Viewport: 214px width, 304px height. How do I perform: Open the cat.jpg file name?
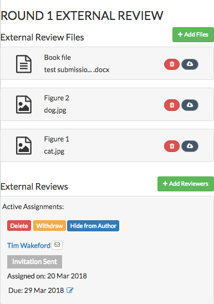pos(54,151)
